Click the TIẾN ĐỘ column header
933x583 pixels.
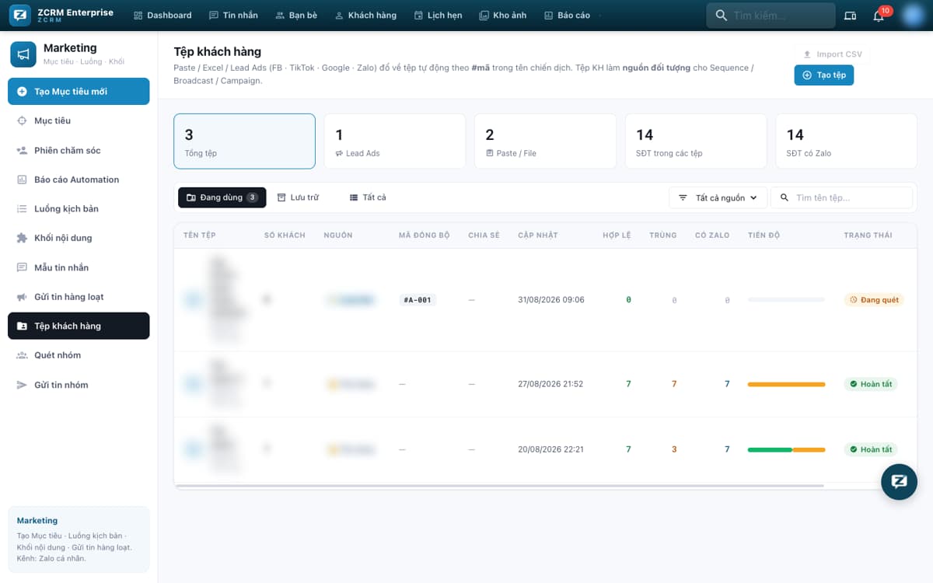[765, 235]
